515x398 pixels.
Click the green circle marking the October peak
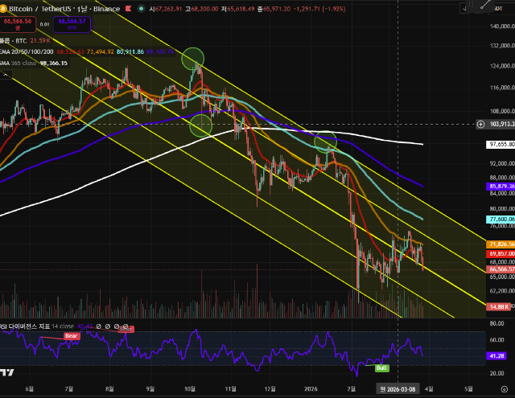click(x=193, y=59)
